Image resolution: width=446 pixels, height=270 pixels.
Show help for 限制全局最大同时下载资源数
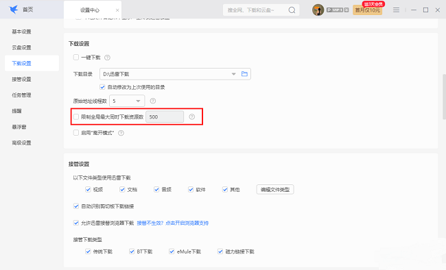[x=192, y=116]
